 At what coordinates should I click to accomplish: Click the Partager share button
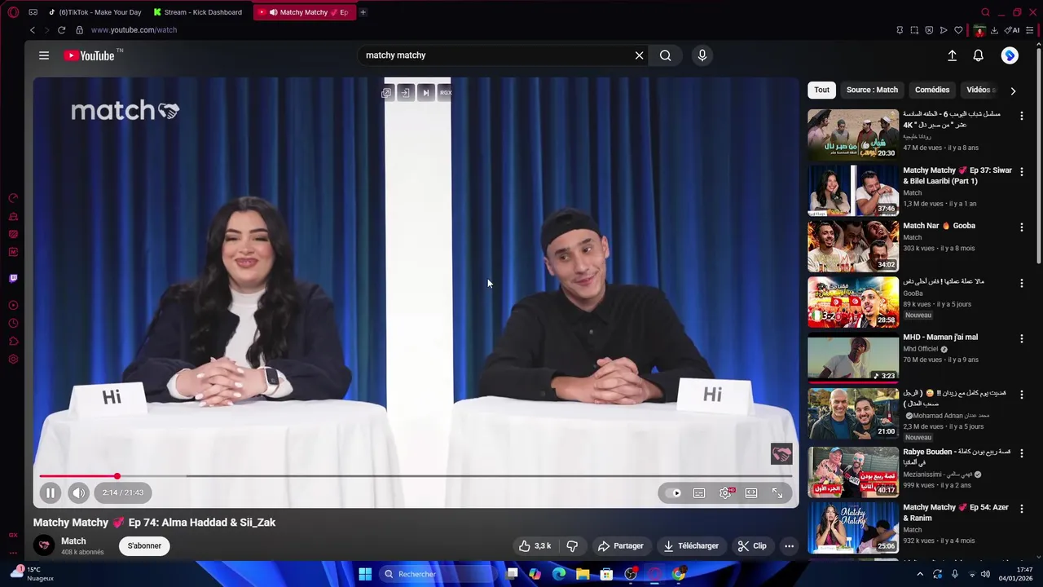pos(620,546)
